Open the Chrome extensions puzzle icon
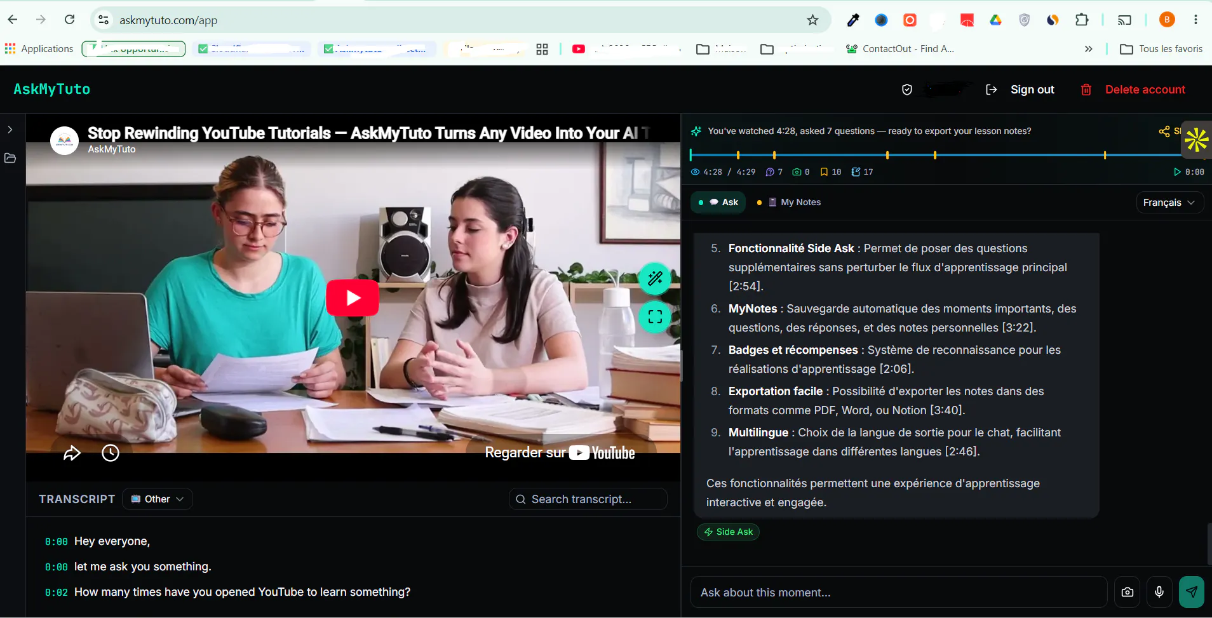The height and width of the screenshot is (618, 1212). pyautogui.click(x=1082, y=20)
